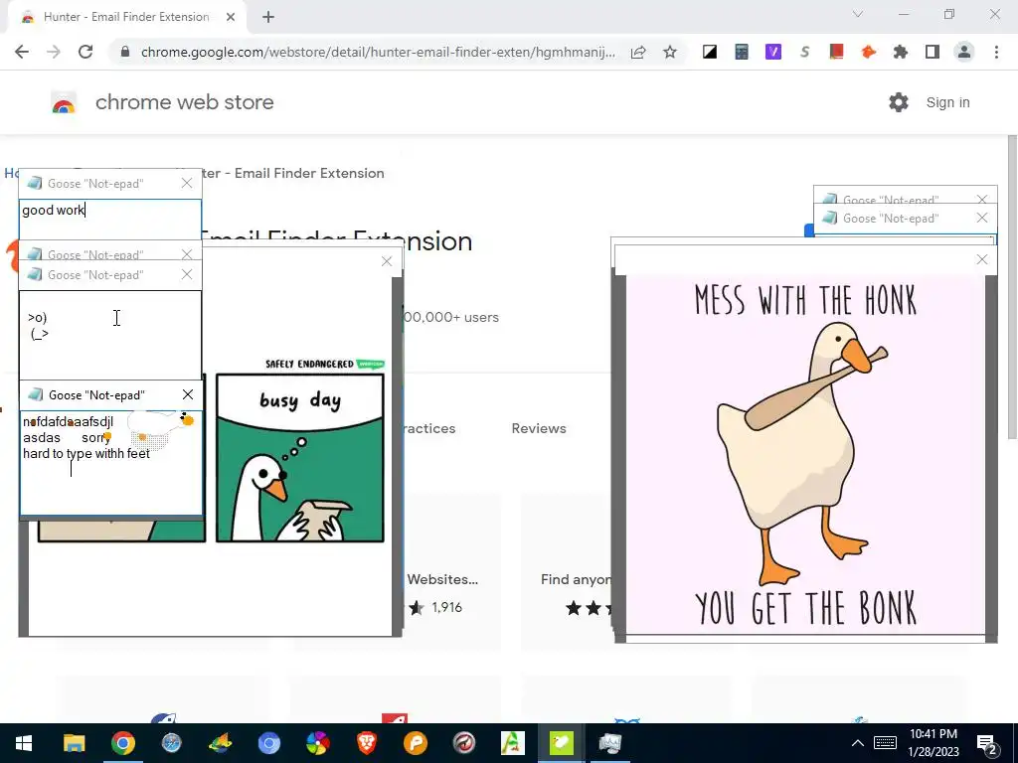Viewport: 1018px width, 763px height.
Task: Close the 'good work' Goose Not-epad window
Action: (187, 184)
